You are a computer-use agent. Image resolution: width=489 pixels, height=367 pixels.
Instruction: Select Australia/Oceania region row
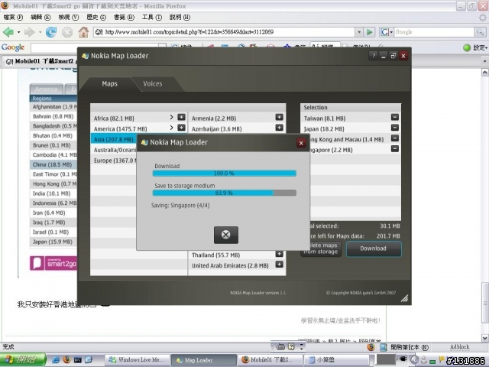pos(114,150)
